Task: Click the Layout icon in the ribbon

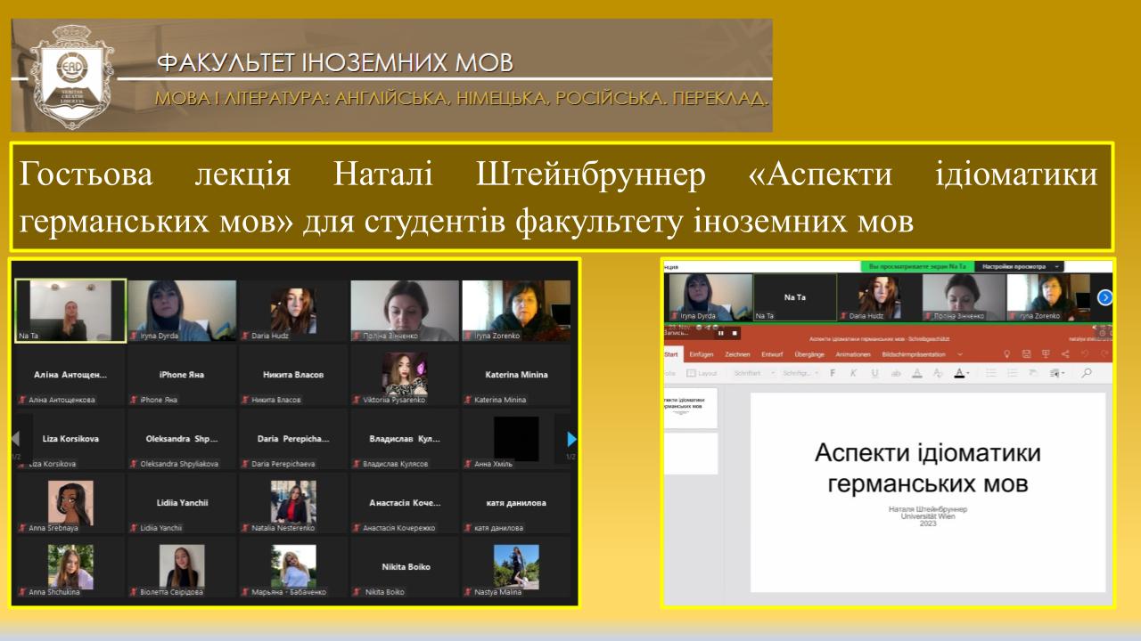Action: coord(701,373)
